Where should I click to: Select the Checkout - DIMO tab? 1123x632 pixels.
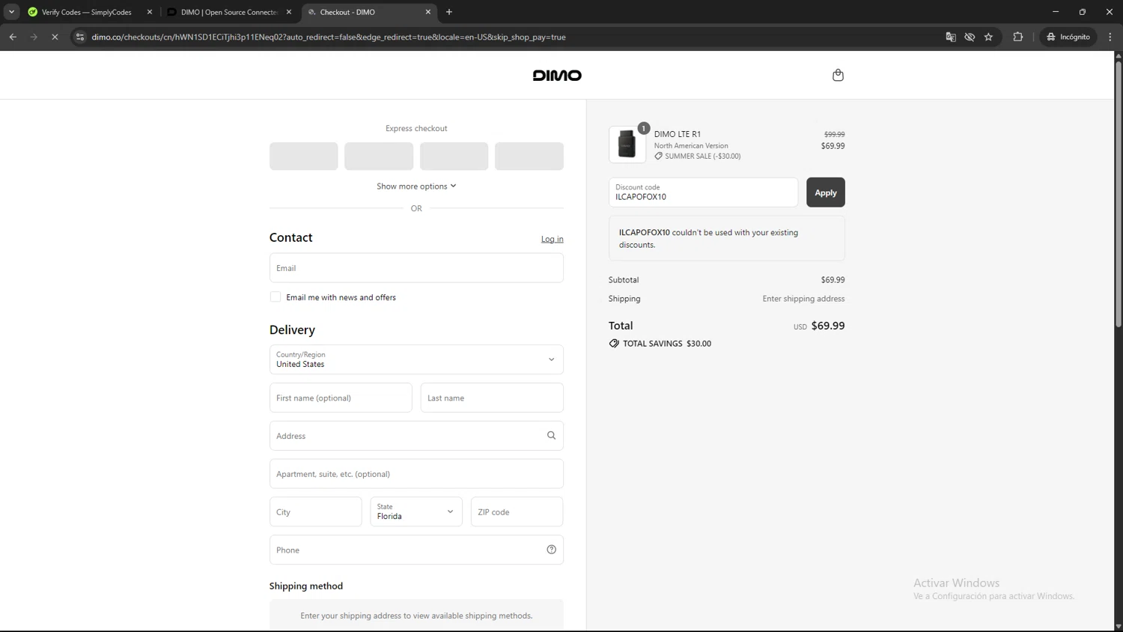click(x=368, y=12)
